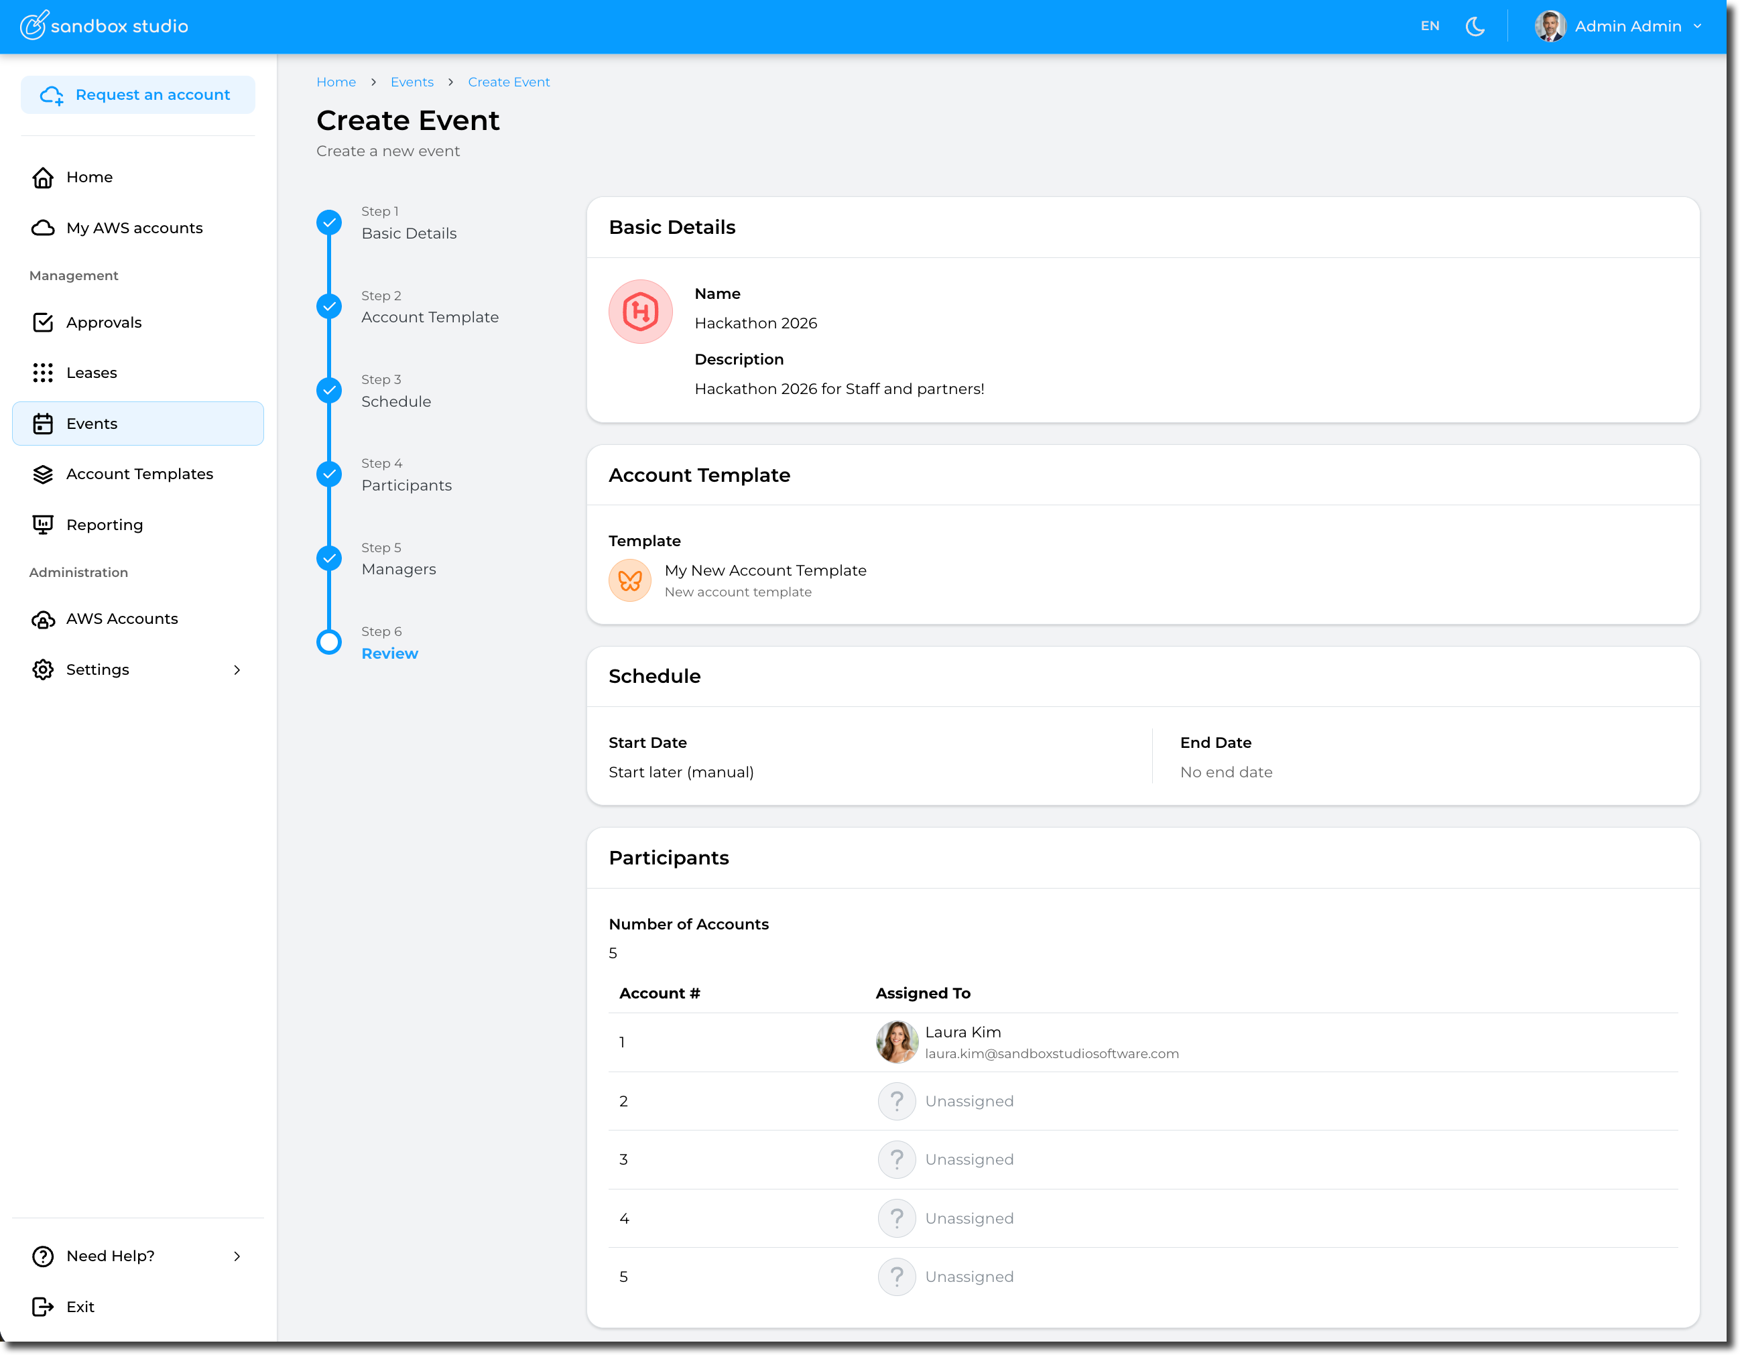Click the Request an account button
Viewport: 1740px width, 1355px height.
click(137, 94)
